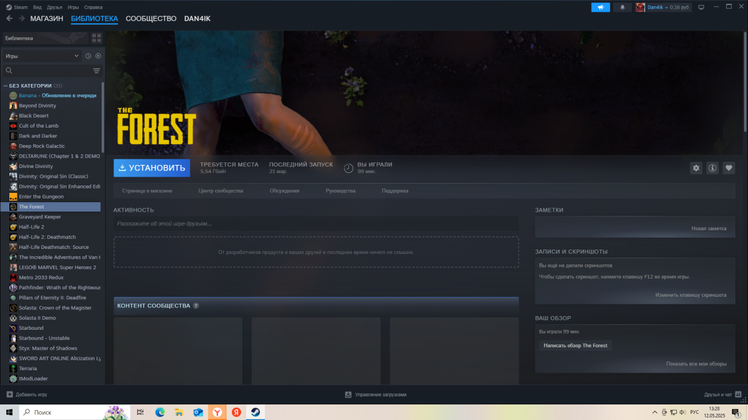This screenshot has height=420, width=748.
Task: Sort library by recent activity clock icon
Action: click(89, 56)
